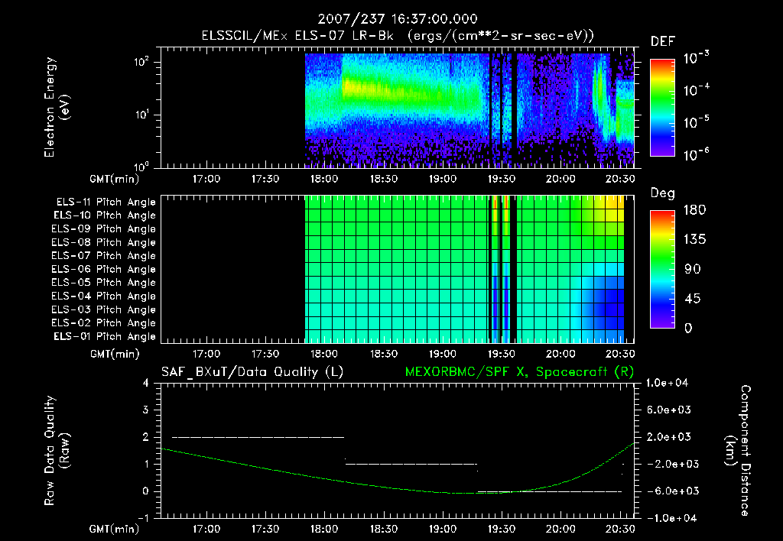The width and height of the screenshot is (783, 541).
Task: Click the Raw Data Quality (Raw) axis label
Action: [x=57, y=451]
